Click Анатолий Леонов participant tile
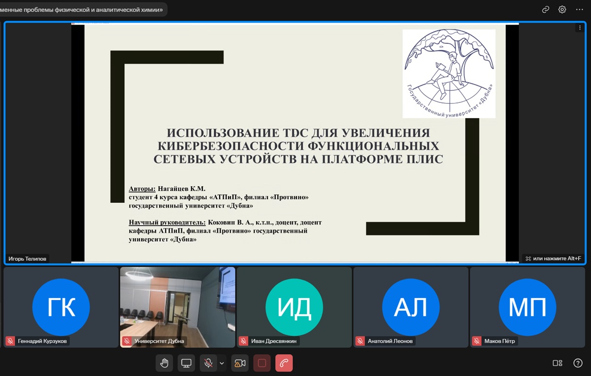Viewport: 591px width, 376px height. pos(411,307)
